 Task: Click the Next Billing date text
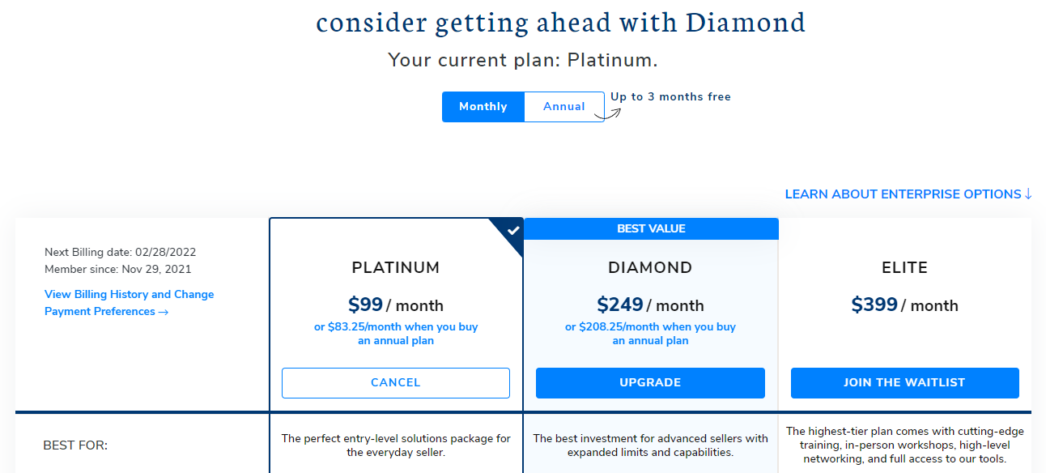click(x=121, y=253)
